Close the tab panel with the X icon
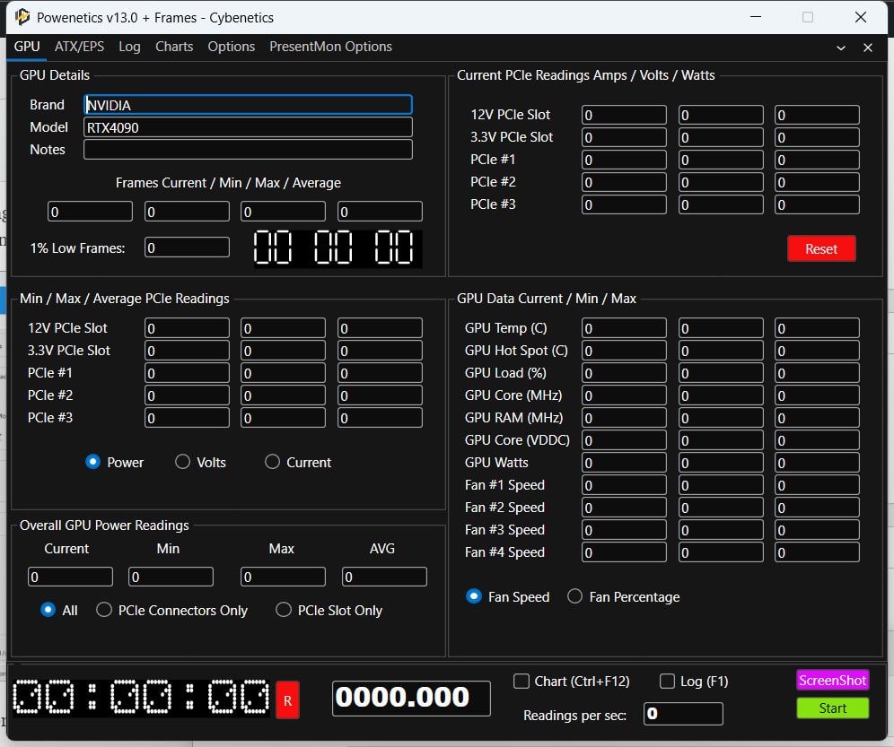This screenshot has height=747, width=894. click(x=868, y=48)
